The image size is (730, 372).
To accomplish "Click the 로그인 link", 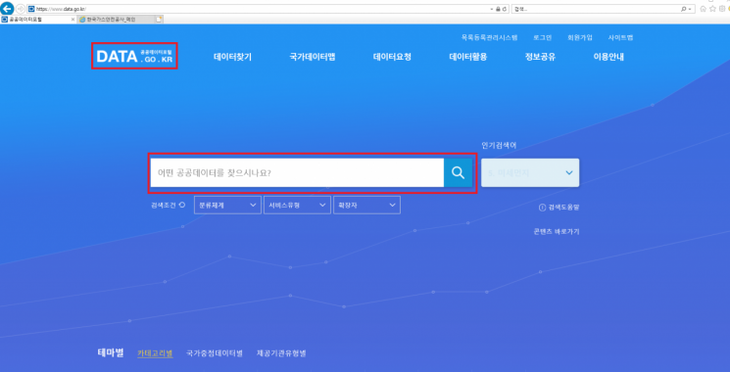I will [x=543, y=37].
